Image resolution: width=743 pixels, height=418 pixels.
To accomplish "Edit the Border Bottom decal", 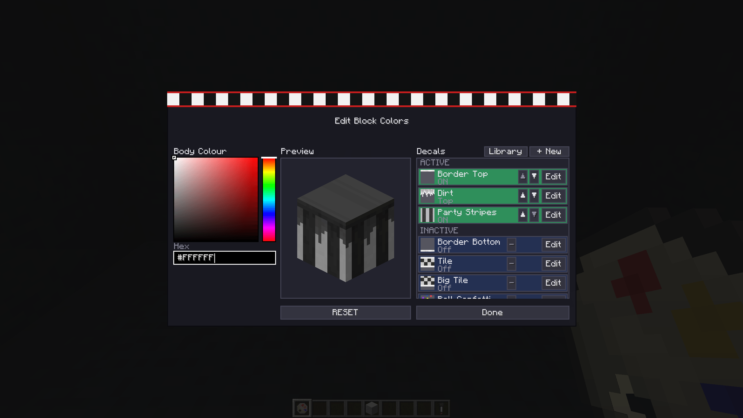I will tap(553, 244).
